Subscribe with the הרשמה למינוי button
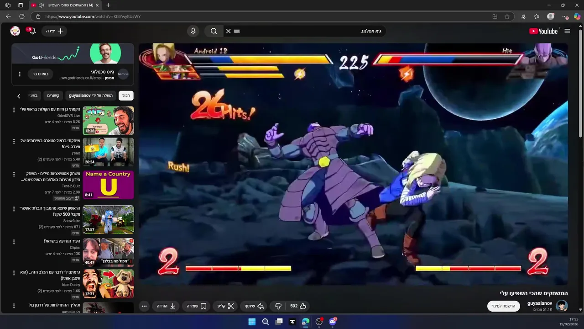This screenshot has width=584, height=329. pos(504,306)
